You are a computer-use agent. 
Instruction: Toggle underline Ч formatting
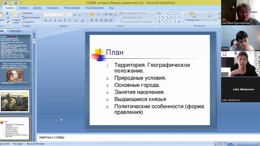(x=55, y=21)
